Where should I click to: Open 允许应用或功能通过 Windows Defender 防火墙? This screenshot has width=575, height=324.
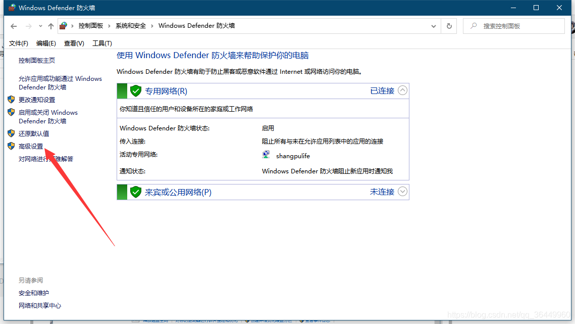pyautogui.click(x=60, y=83)
